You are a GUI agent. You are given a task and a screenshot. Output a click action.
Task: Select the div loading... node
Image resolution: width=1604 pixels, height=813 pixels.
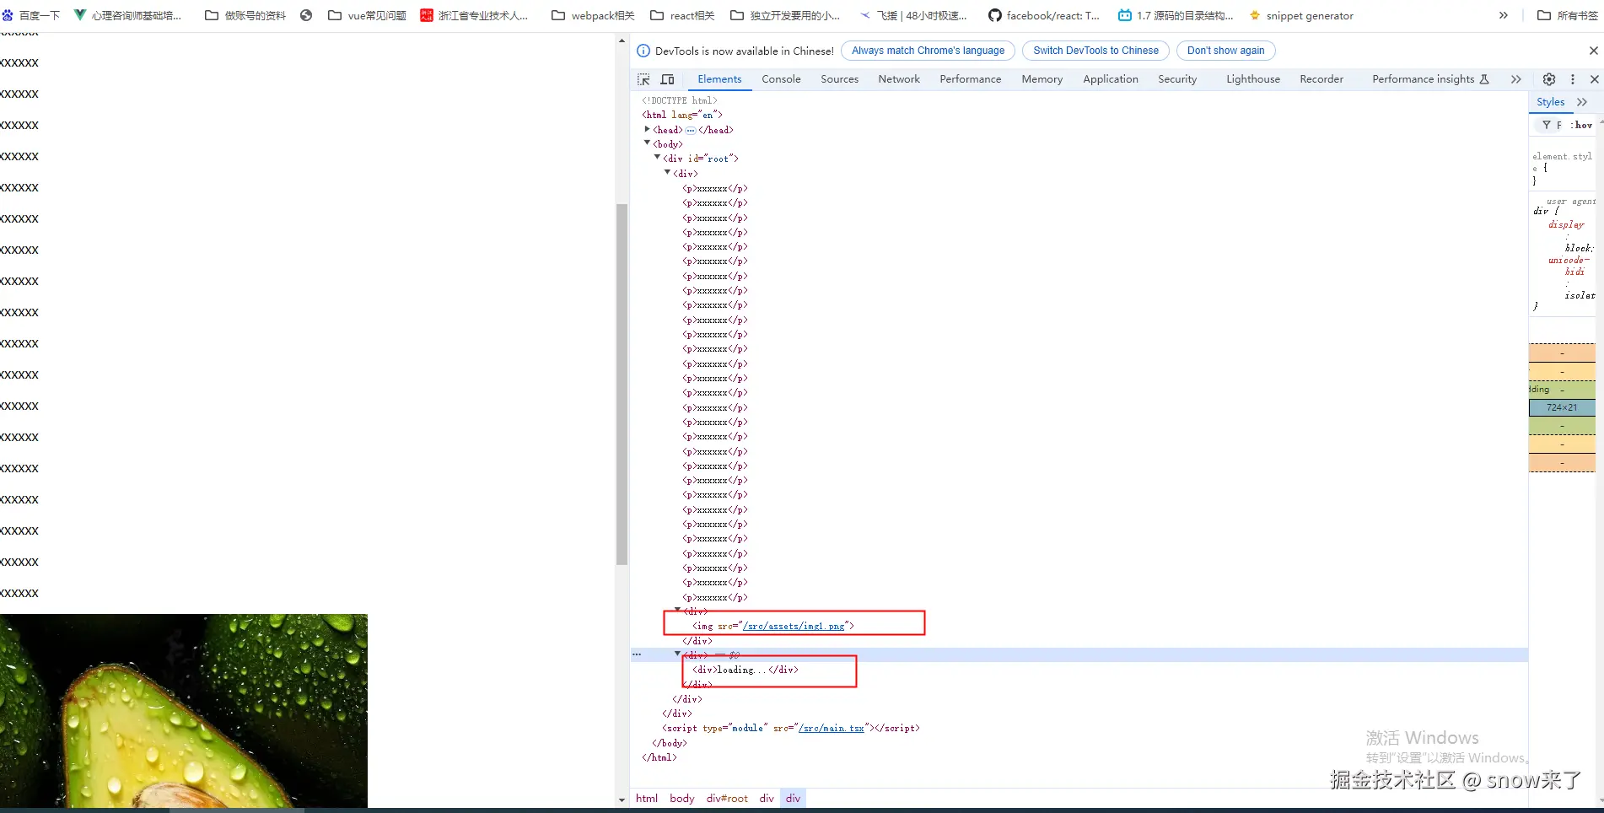[745, 670]
